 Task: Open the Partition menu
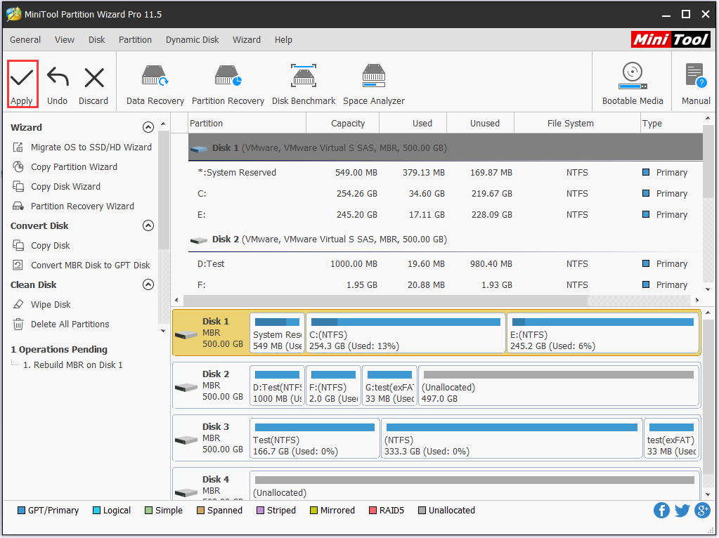tap(135, 40)
